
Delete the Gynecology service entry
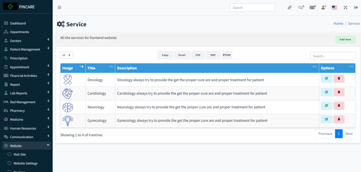pos(339,119)
